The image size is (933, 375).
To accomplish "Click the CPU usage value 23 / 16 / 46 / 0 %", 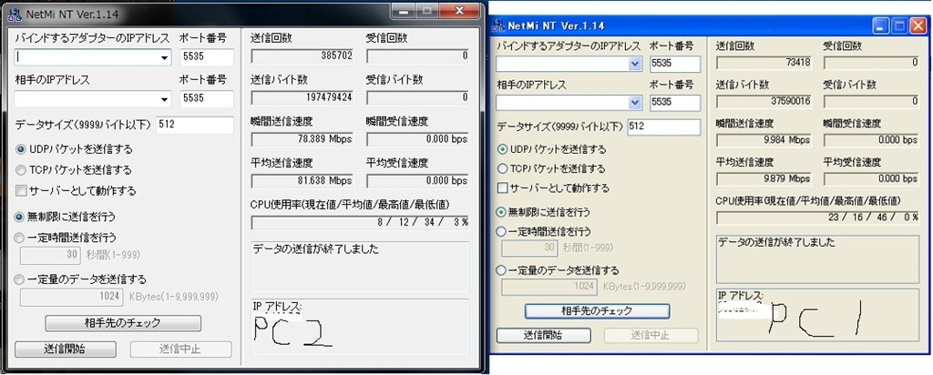I will 817,218.
